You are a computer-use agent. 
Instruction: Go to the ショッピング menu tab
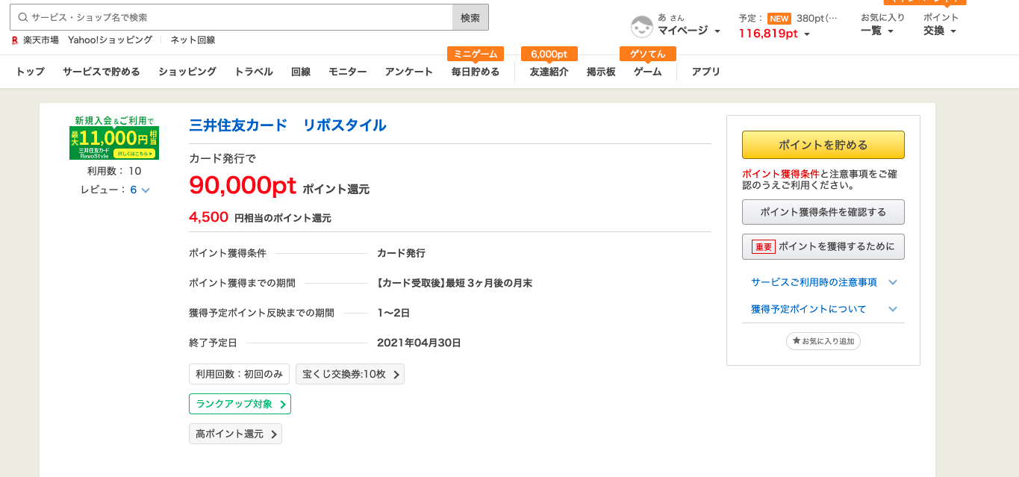coord(187,72)
